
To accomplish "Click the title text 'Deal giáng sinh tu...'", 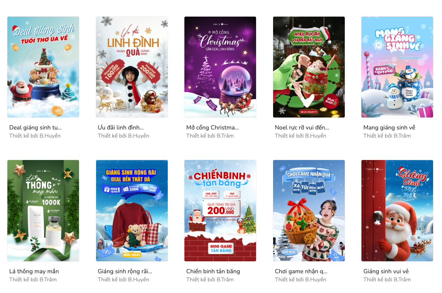I will tap(36, 128).
